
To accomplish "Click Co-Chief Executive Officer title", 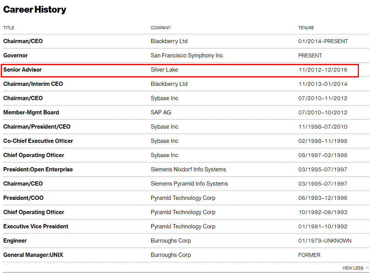I will tap(38, 141).
